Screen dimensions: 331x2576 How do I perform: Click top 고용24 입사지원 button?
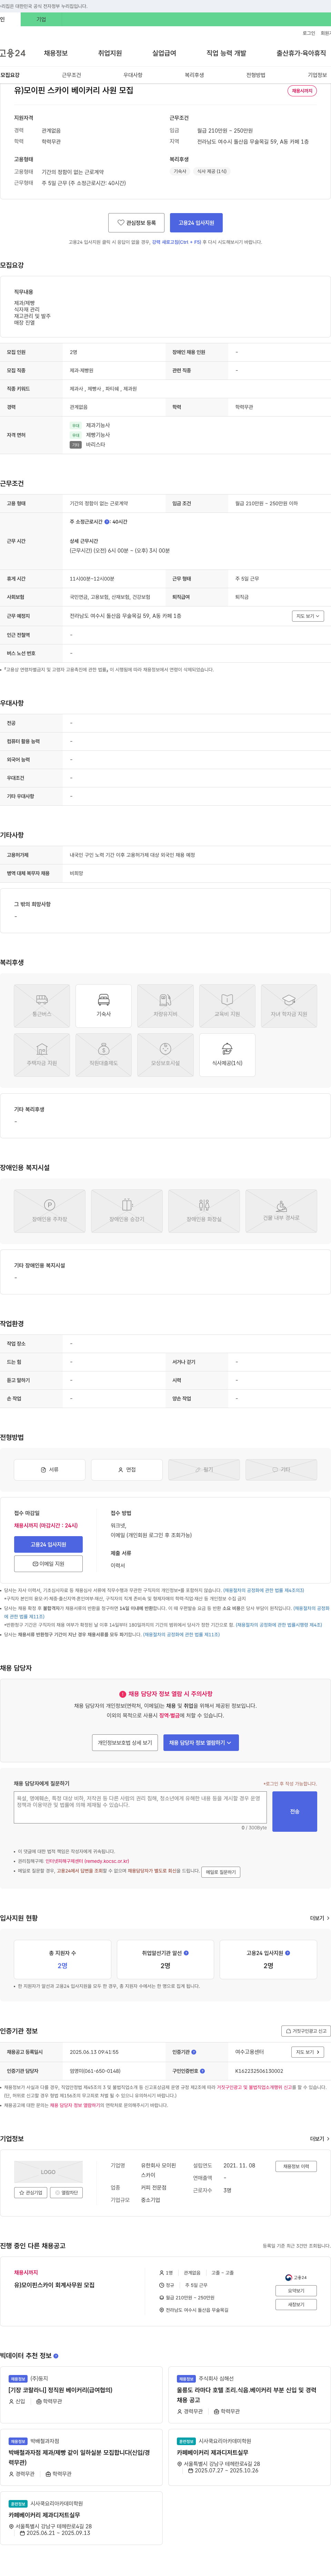(x=197, y=223)
